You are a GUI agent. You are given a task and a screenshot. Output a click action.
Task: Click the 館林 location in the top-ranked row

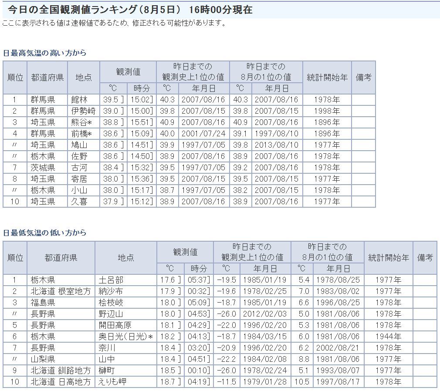(79, 100)
